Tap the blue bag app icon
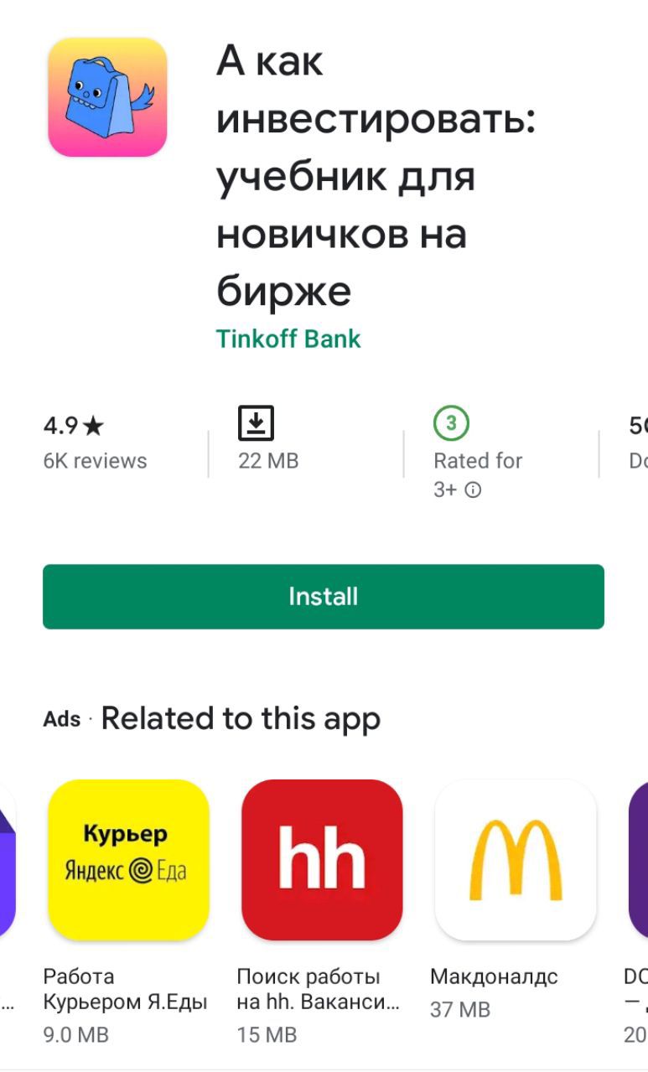Viewport: 648px width, 1072px height. coord(107,97)
